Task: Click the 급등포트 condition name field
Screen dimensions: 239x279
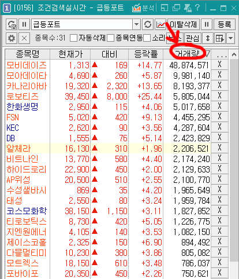Action: pyautogui.click(x=82, y=24)
